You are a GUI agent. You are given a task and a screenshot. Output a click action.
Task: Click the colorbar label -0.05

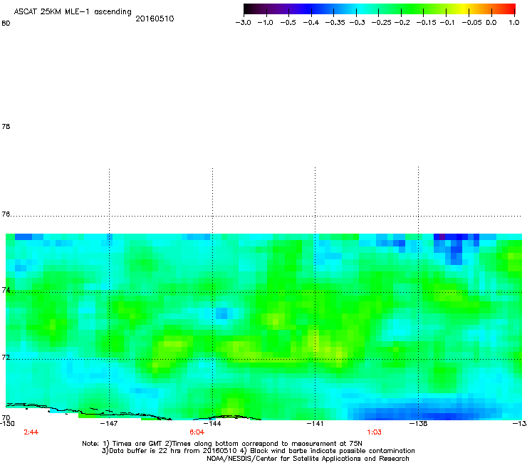(x=471, y=23)
